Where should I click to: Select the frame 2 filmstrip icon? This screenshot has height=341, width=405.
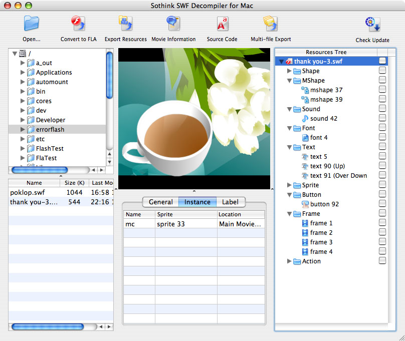tap(305, 233)
